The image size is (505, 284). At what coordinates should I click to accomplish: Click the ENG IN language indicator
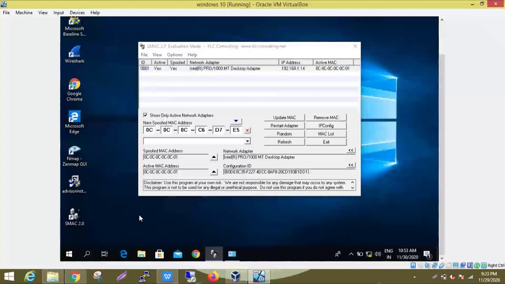(389, 254)
